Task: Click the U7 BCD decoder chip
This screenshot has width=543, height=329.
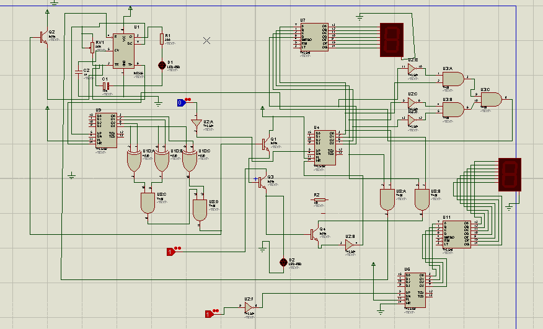Action: (x=315, y=37)
